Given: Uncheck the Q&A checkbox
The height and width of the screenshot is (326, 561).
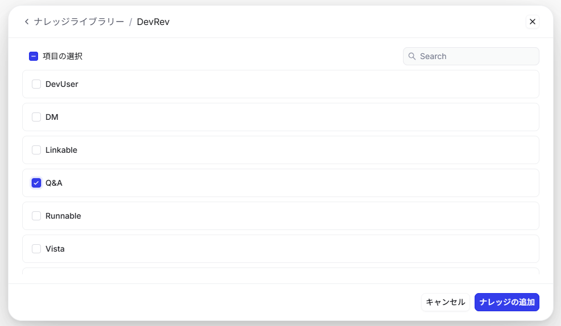Looking at the screenshot, I should point(36,183).
